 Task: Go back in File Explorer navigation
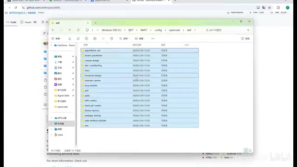point(53,30)
